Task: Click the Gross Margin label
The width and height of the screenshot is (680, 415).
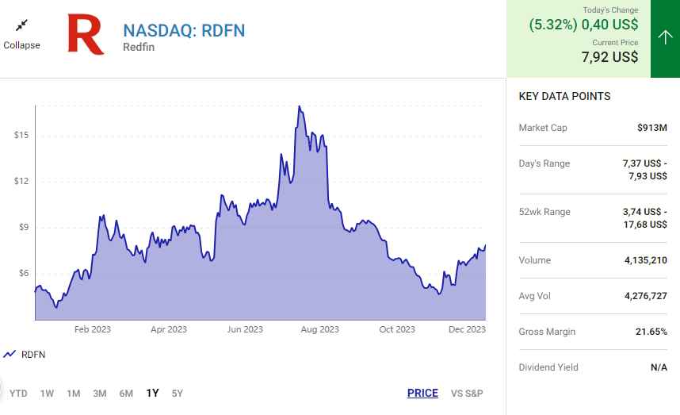Action: click(x=547, y=332)
